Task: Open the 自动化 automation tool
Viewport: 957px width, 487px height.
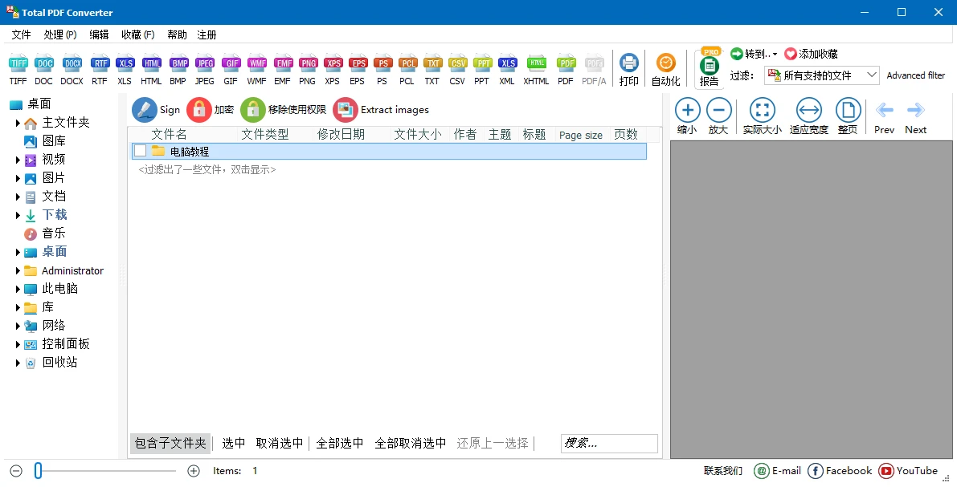Action: (x=665, y=69)
